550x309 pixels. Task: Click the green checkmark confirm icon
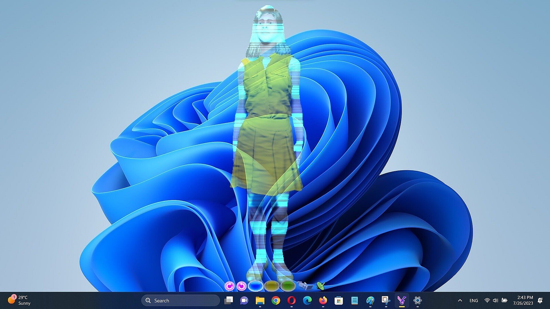pyautogui.click(x=321, y=285)
